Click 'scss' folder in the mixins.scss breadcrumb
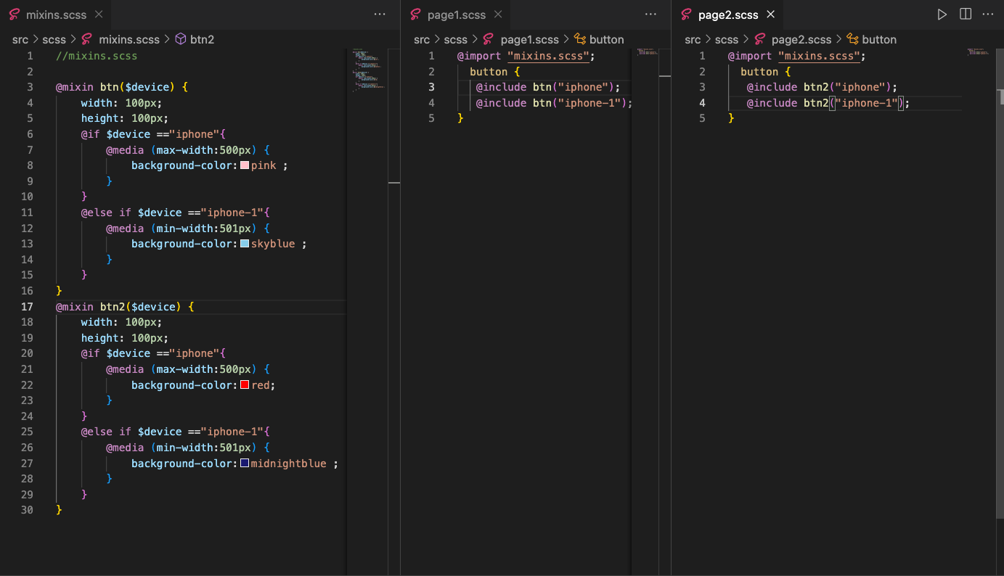The image size is (1004, 576). pyautogui.click(x=54, y=40)
